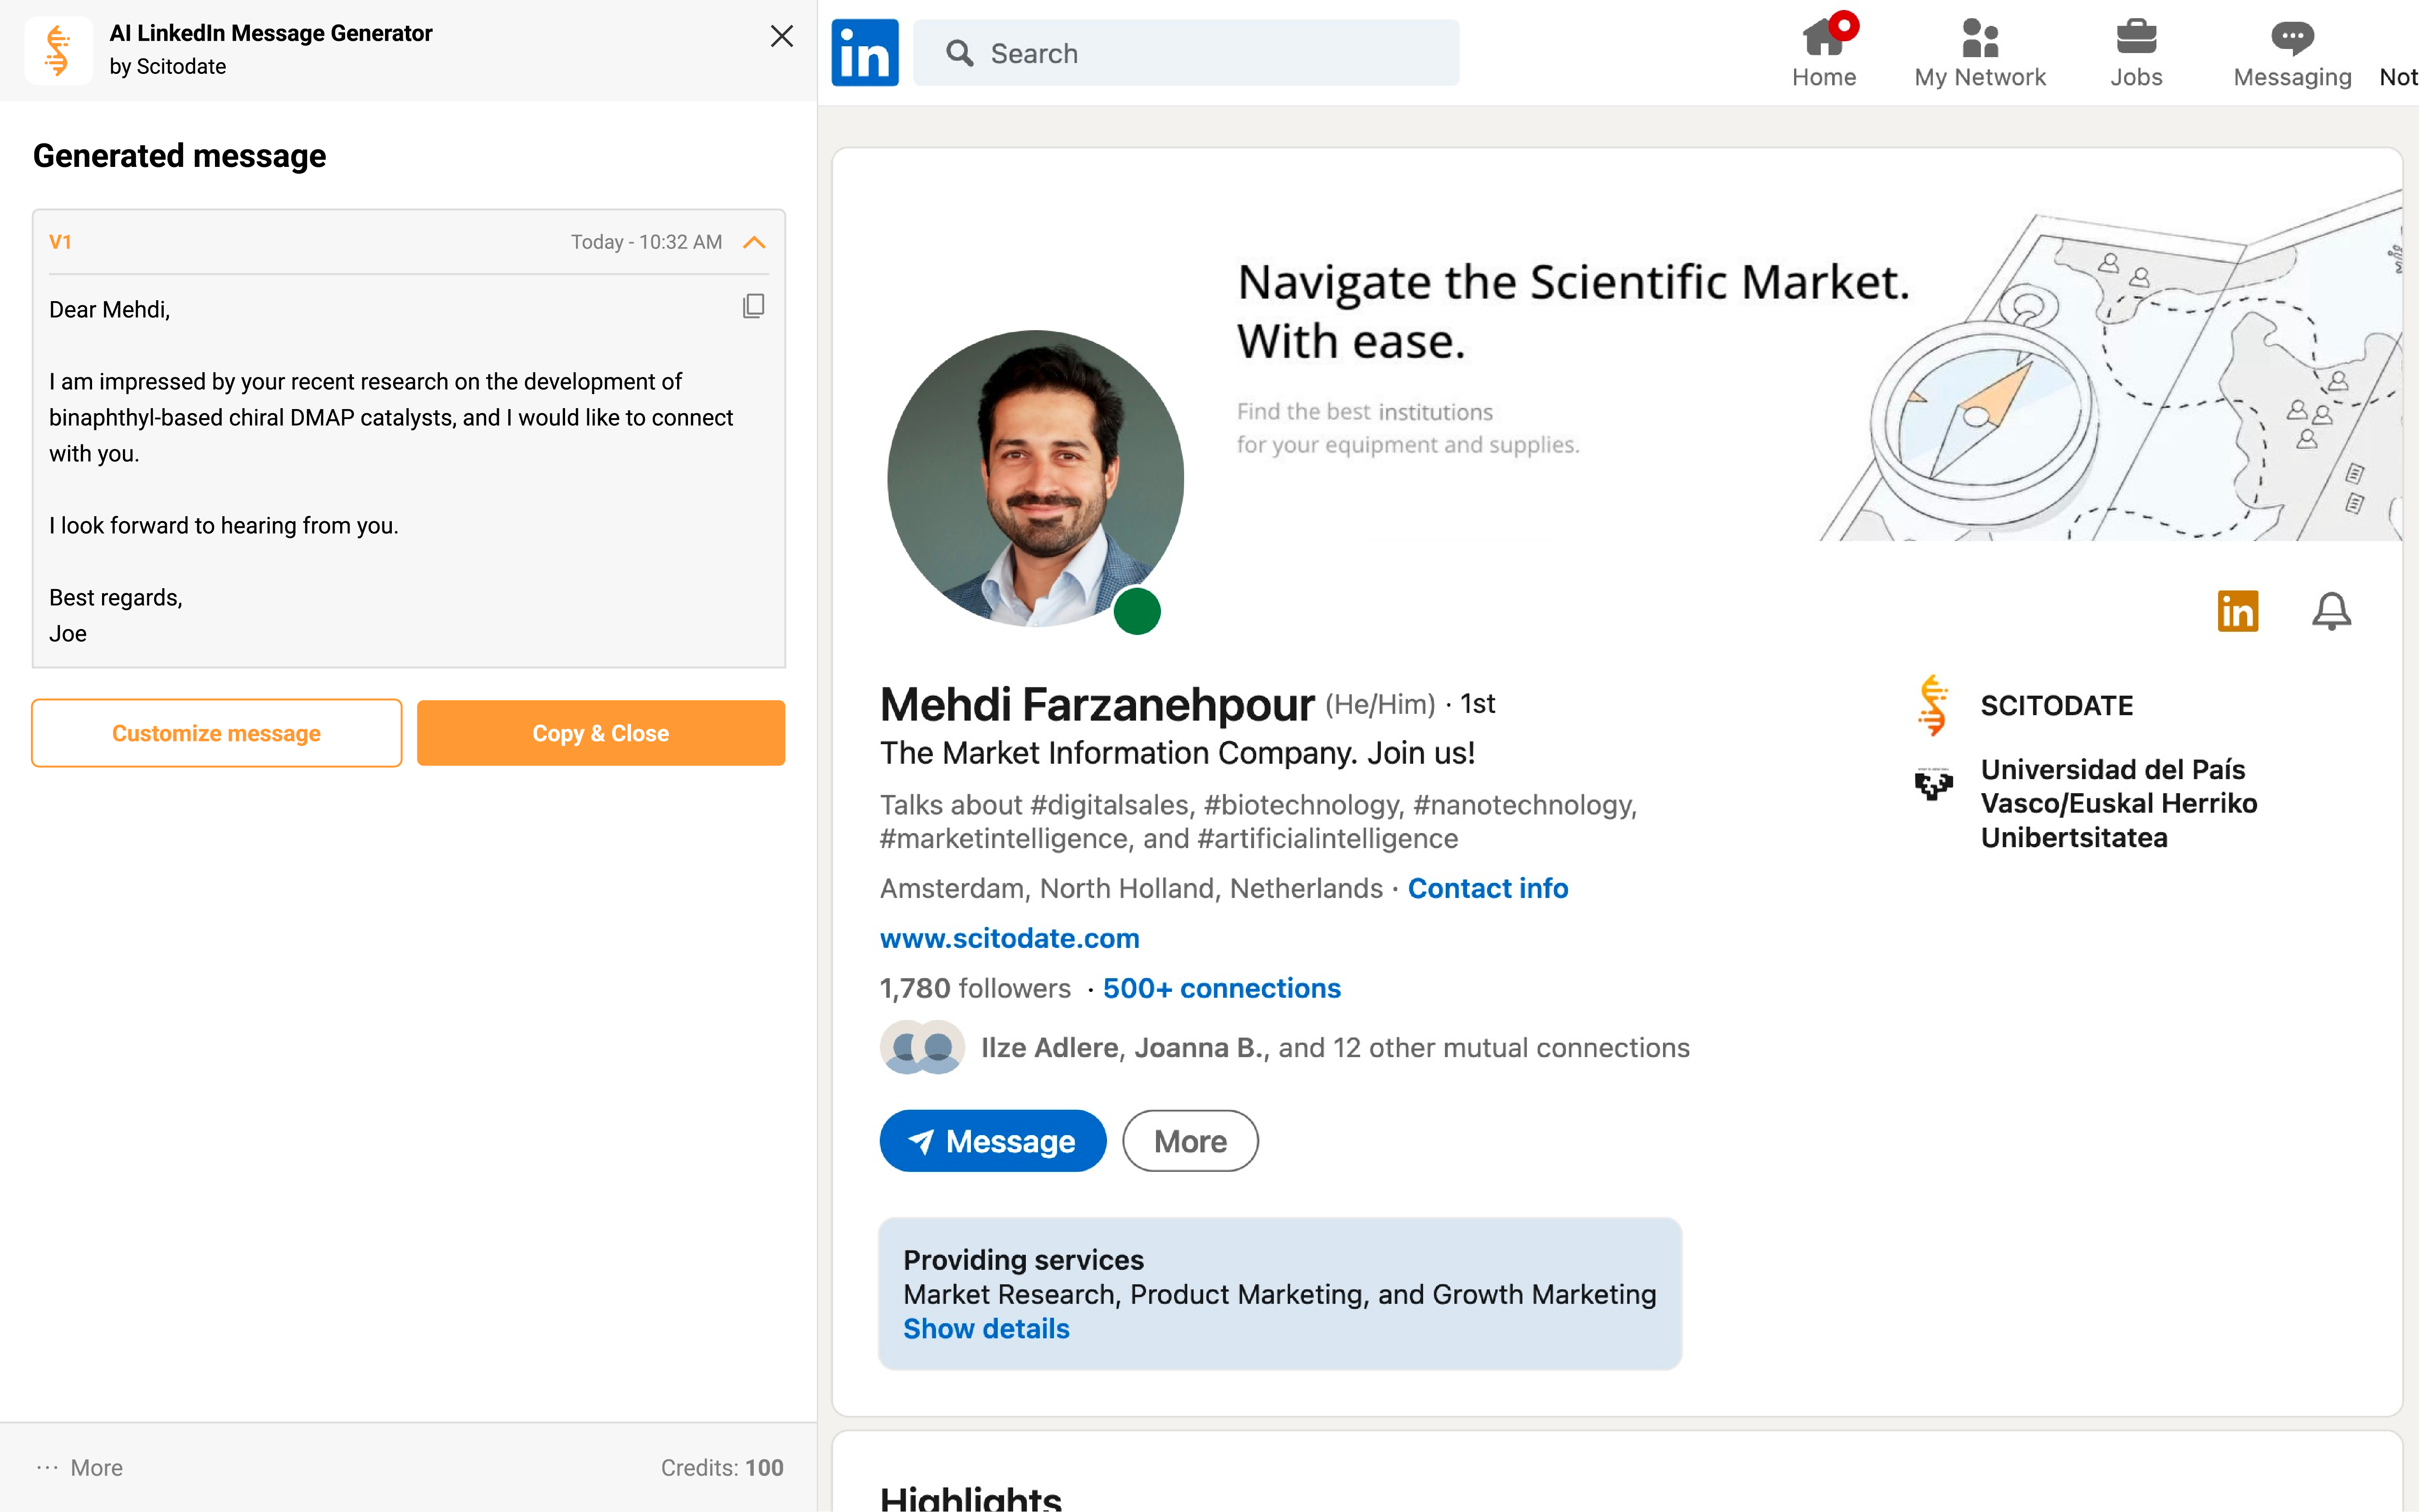The height and width of the screenshot is (1512, 2419).
Task: Open the More dropdown on profile
Action: click(1189, 1141)
